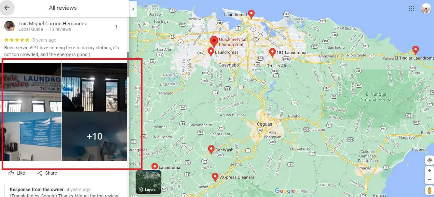Click Trujillo Alto label on map
434x197 pixels.
[278, 66]
